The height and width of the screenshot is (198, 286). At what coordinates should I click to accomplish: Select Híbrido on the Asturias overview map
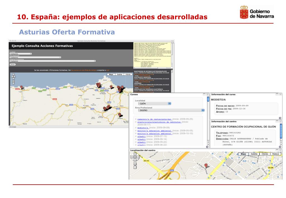(128, 74)
